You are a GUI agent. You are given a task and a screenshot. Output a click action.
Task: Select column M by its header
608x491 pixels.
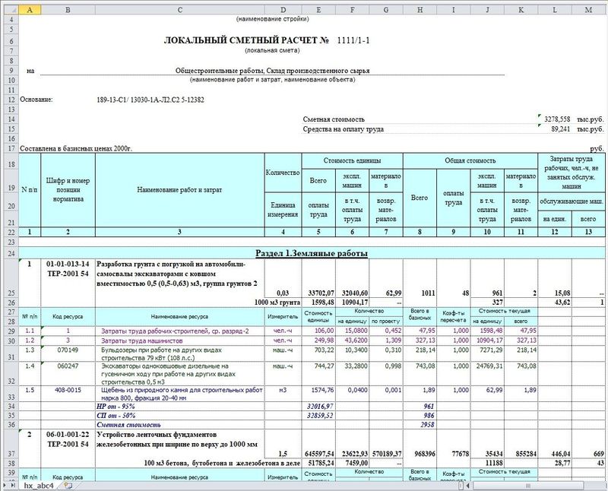[x=588, y=10]
